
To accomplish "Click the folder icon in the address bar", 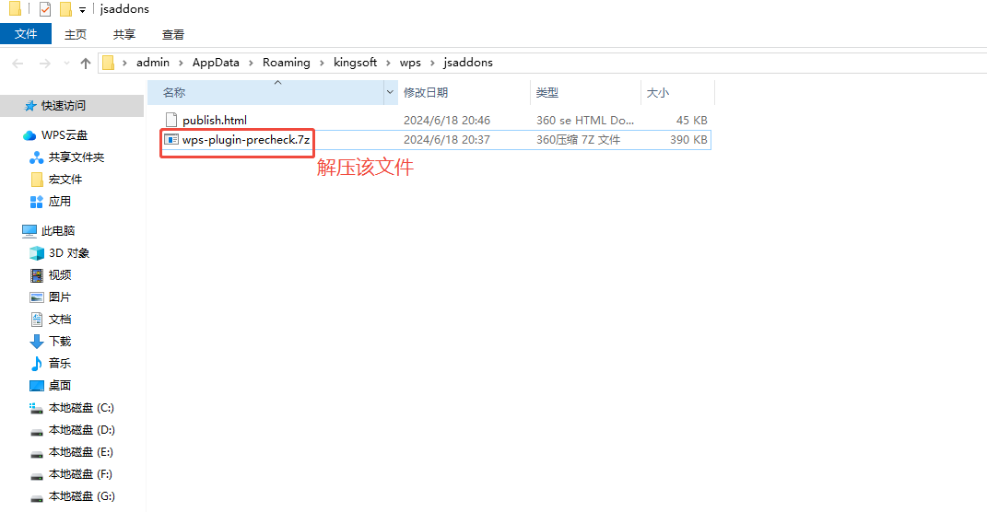I will (108, 63).
